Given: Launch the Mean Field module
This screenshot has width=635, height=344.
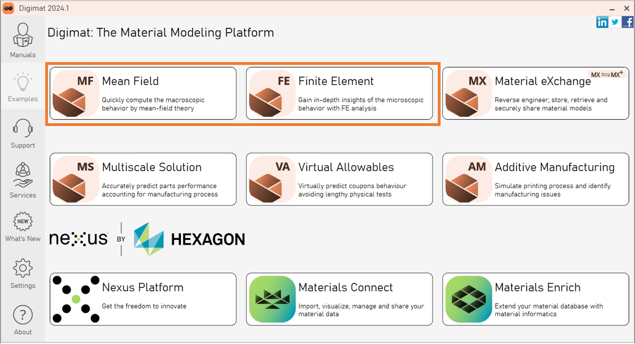Looking at the screenshot, I should point(143,93).
